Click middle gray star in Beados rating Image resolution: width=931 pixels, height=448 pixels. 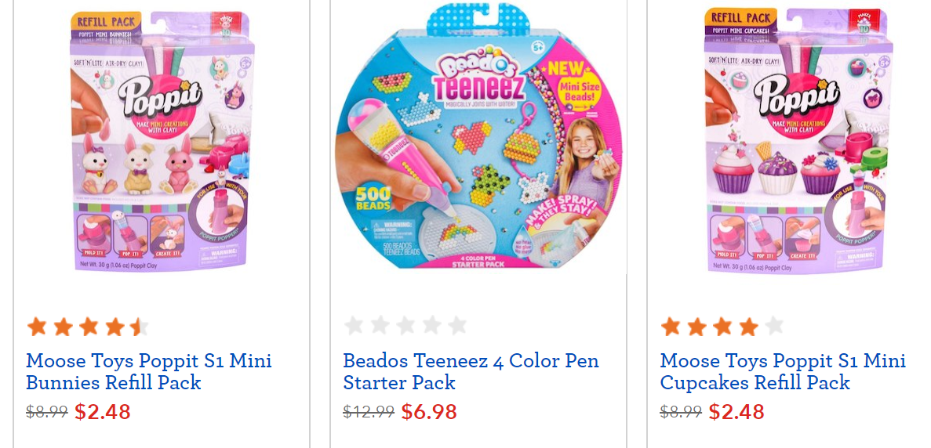(x=406, y=326)
